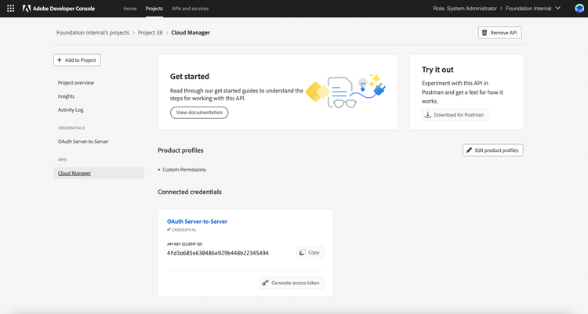
Task: Click the Get started documentation illustration
Action: click(x=346, y=91)
